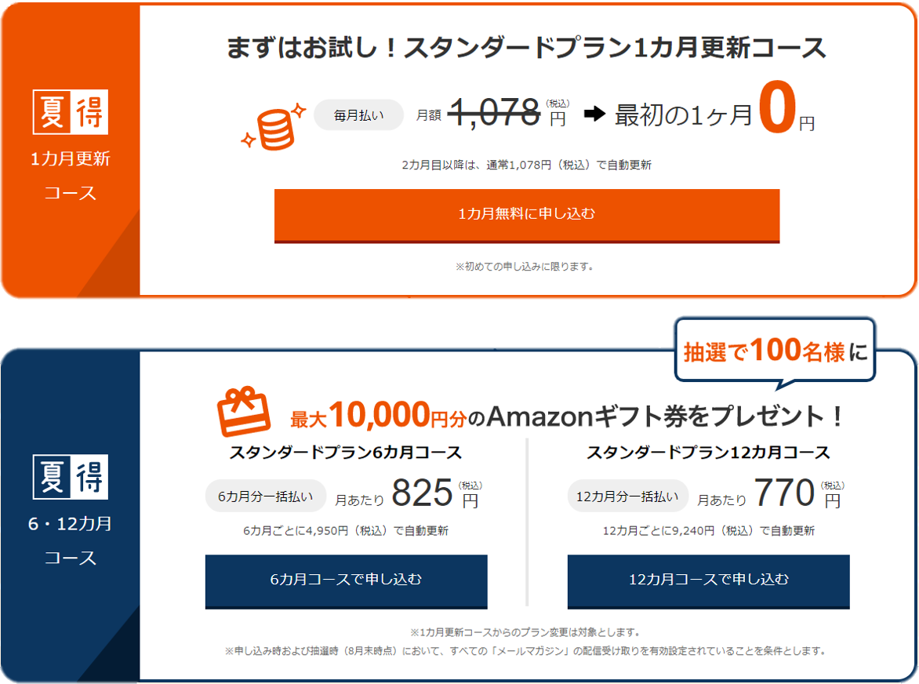919x684 pixels.
Task: Click the orange gift card icon
Action: pos(244,411)
